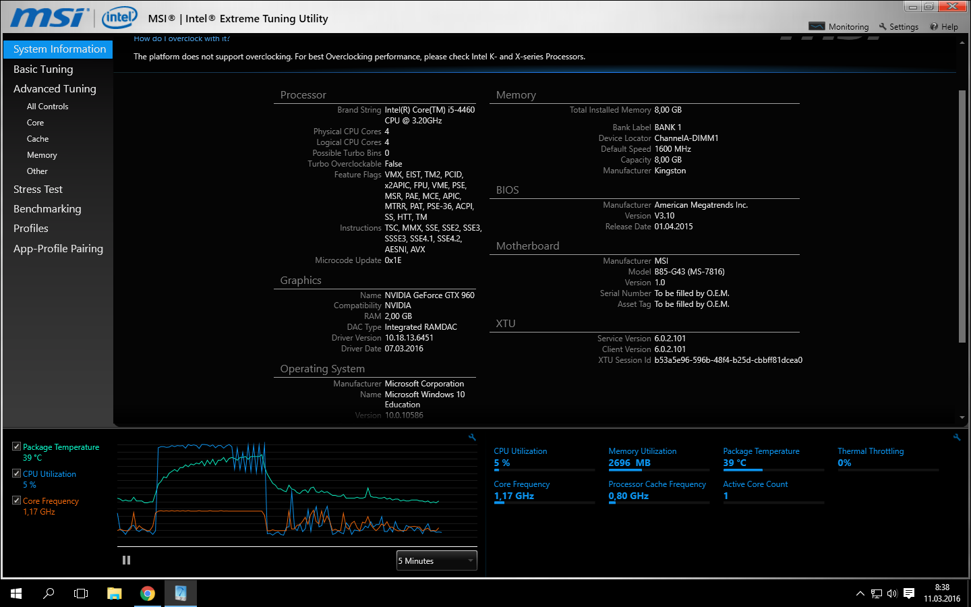The height and width of the screenshot is (607, 971).
Task: Switch to the Benchmarking section
Action: pos(47,209)
